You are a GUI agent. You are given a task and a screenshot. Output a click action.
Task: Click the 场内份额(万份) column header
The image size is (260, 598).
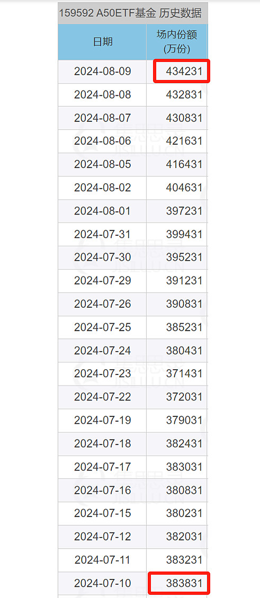pyautogui.click(x=177, y=42)
